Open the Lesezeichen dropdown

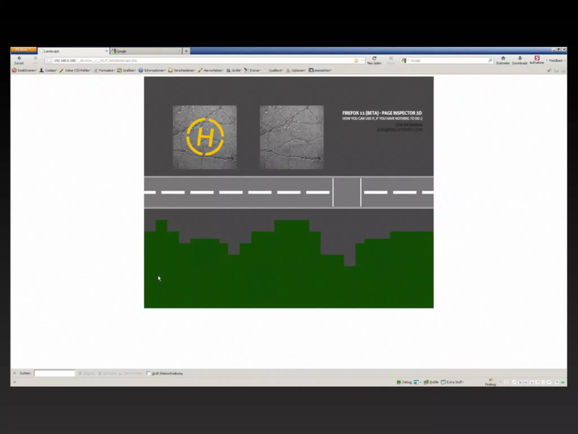click(x=320, y=70)
